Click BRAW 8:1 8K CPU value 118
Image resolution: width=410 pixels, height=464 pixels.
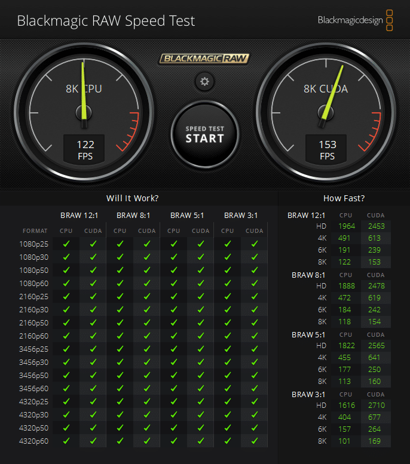(x=344, y=322)
